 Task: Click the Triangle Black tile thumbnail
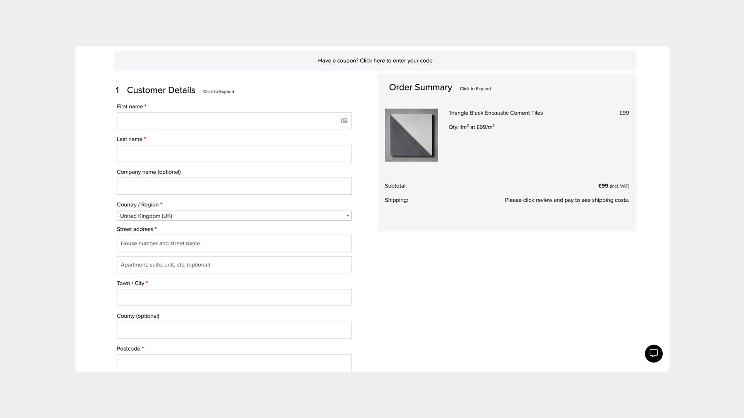pyautogui.click(x=411, y=135)
